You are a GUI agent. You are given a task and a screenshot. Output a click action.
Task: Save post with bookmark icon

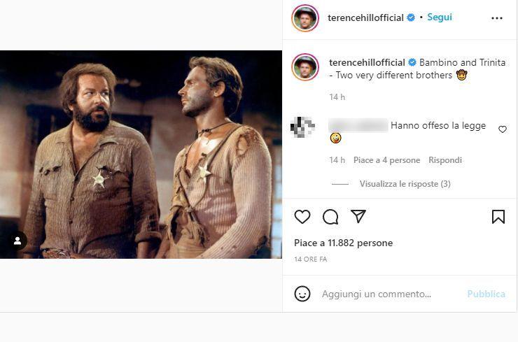[x=498, y=217]
